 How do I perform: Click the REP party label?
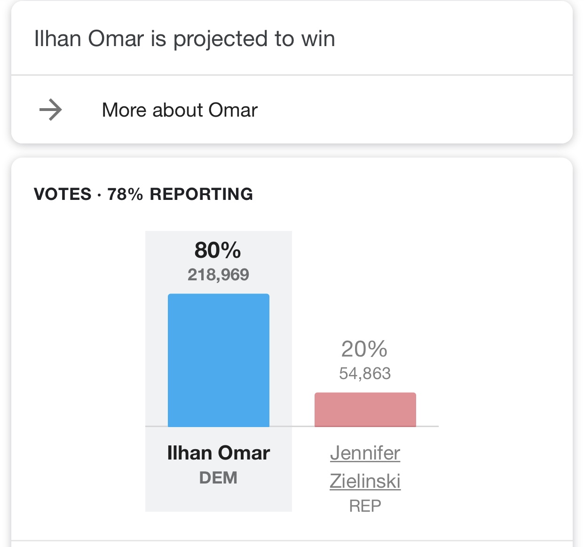pyautogui.click(x=365, y=506)
